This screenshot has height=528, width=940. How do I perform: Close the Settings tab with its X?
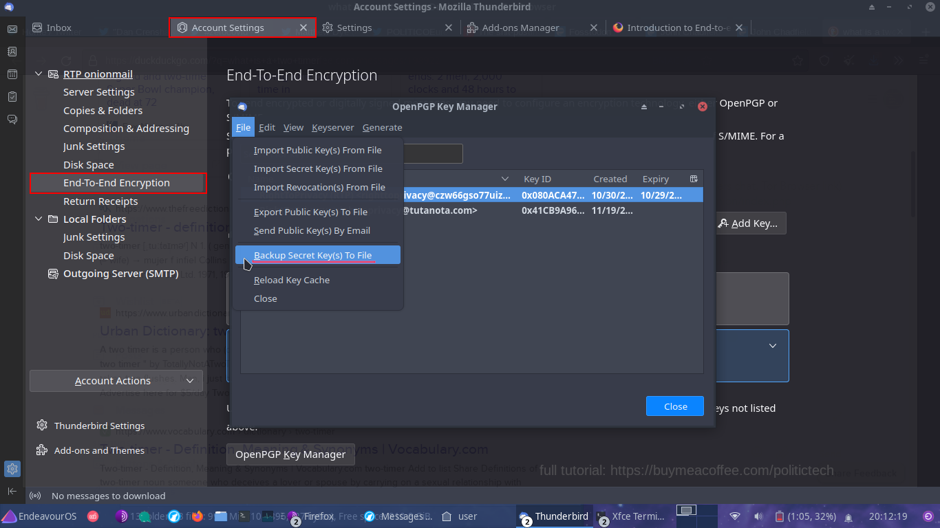click(449, 28)
